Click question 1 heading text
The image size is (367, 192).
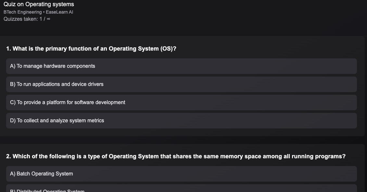click(91, 49)
